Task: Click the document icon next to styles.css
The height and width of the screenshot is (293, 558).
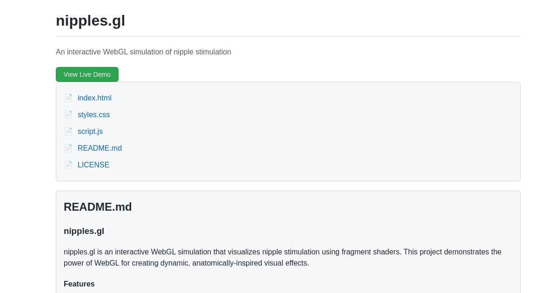Action: (68, 114)
